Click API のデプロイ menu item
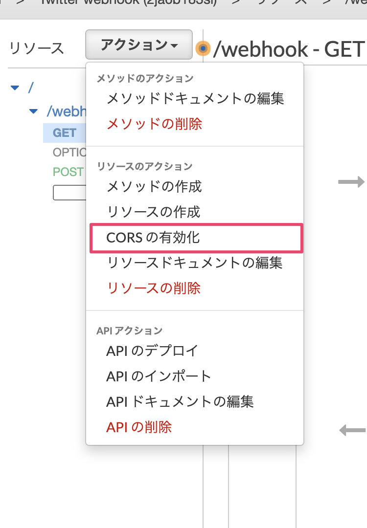 pyautogui.click(x=152, y=351)
